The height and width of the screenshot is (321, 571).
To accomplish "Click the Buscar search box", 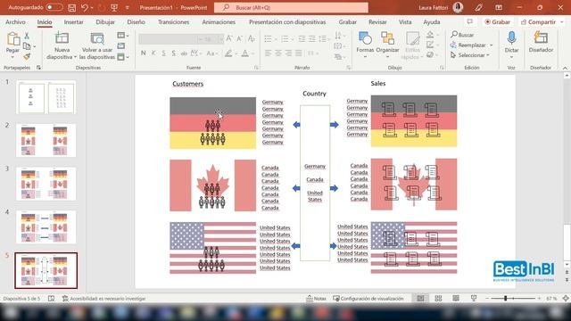I will [291, 7].
